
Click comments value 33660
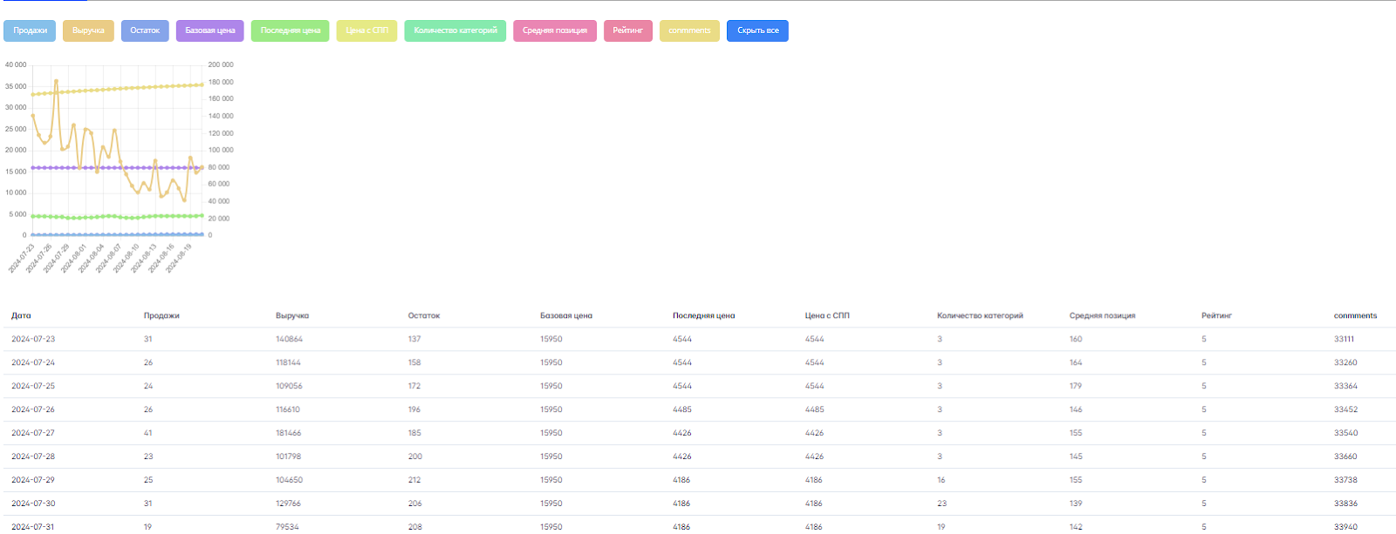[1346, 456]
